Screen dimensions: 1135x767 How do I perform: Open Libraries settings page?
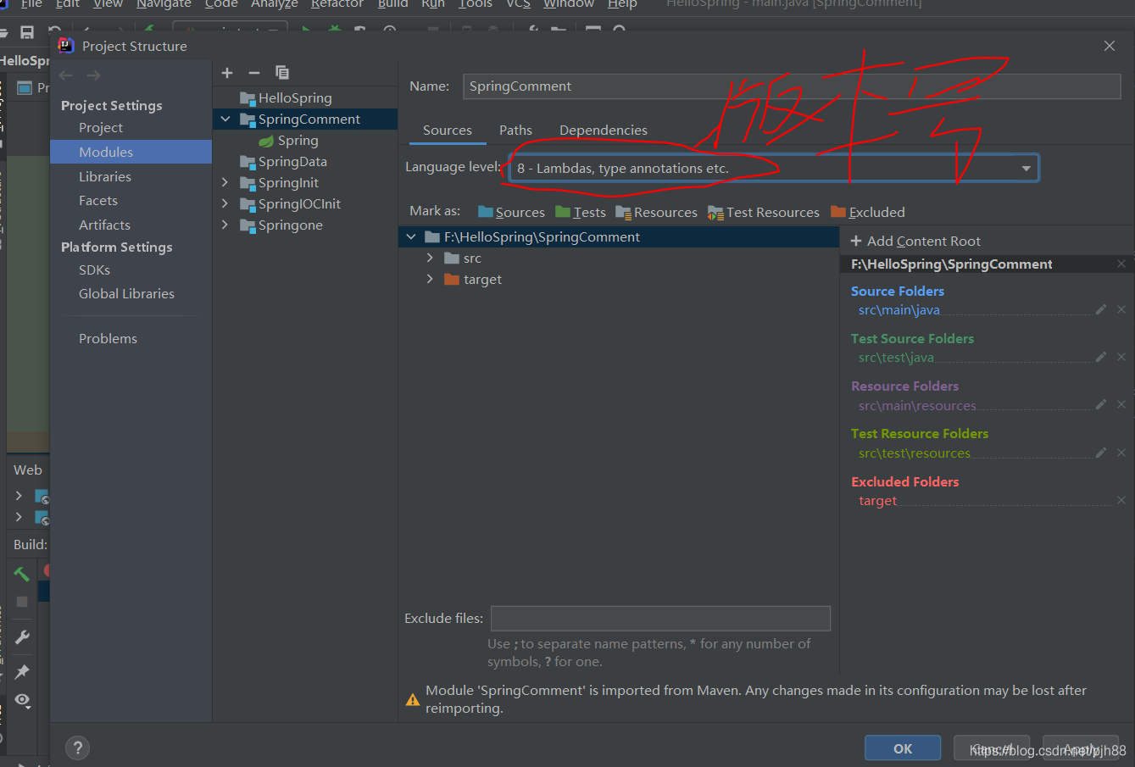[x=105, y=177]
